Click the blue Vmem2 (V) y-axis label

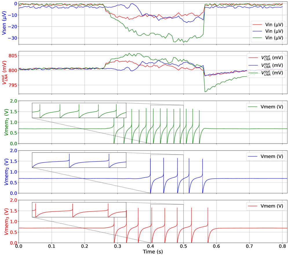click(x=6, y=172)
